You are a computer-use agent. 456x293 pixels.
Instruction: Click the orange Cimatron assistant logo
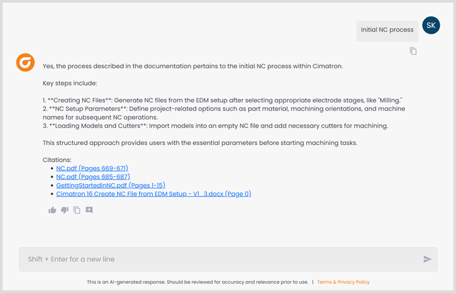[x=25, y=63]
